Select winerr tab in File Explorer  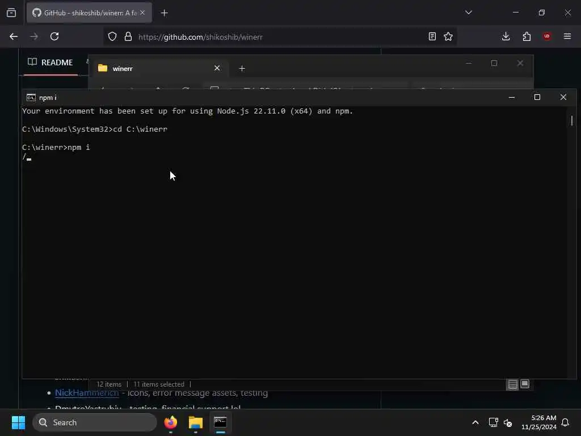tap(159, 68)
